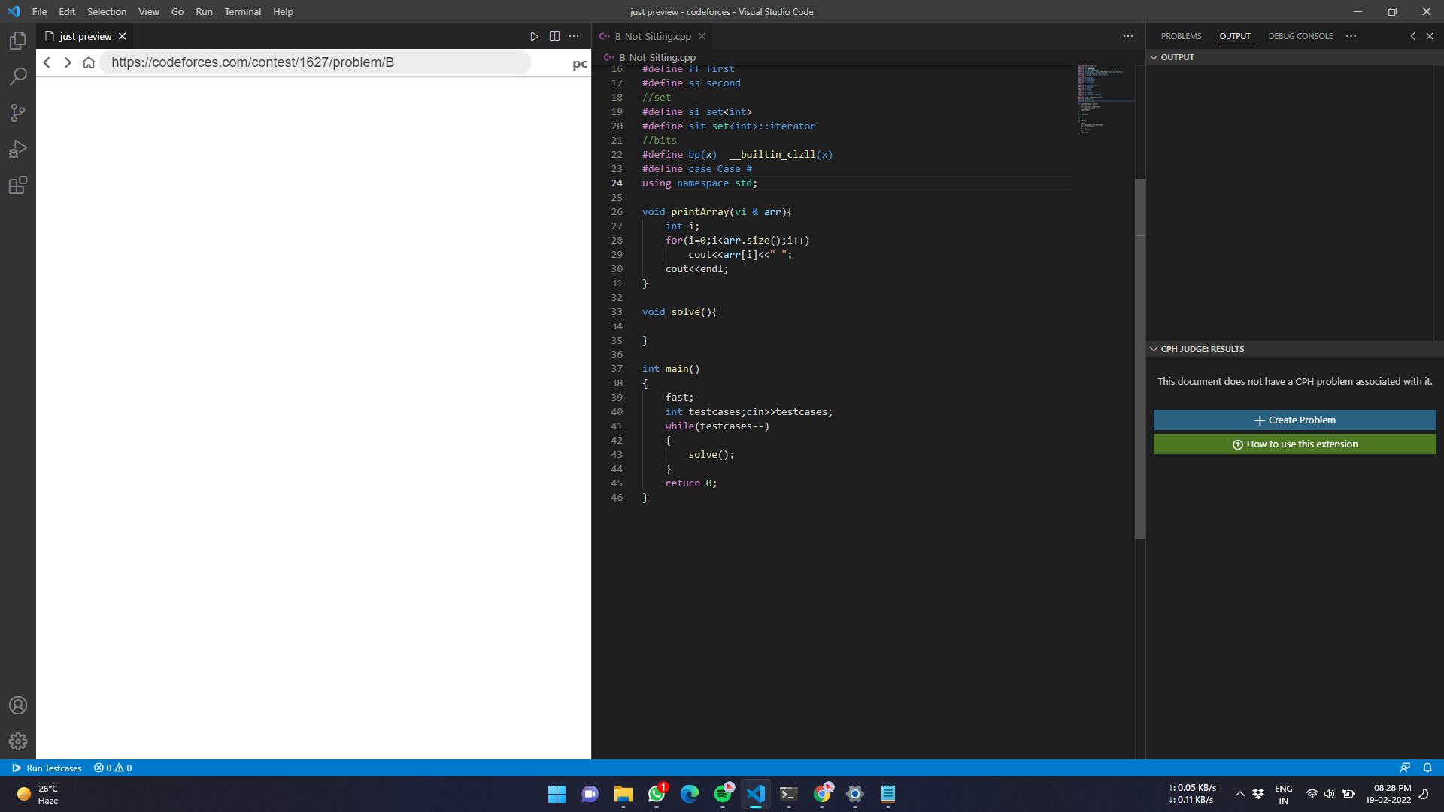This screenshot has height=812, width=1444.
Task: Switch to the DEBUG CONSOLE tab
Action: point(1300,35)
